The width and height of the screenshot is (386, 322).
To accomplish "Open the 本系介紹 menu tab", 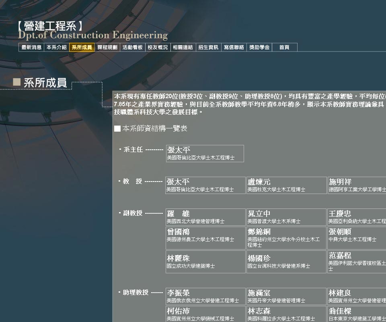I will (57, 47).
